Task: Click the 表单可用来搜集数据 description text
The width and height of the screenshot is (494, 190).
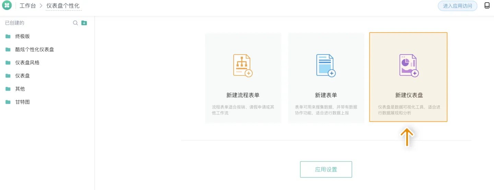Action: click(x=326, y=110)
